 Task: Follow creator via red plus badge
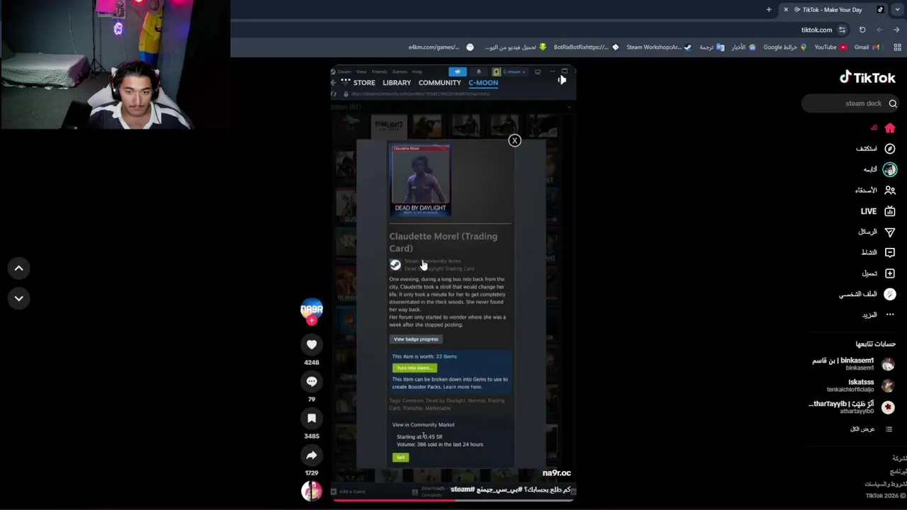point(312,321)
